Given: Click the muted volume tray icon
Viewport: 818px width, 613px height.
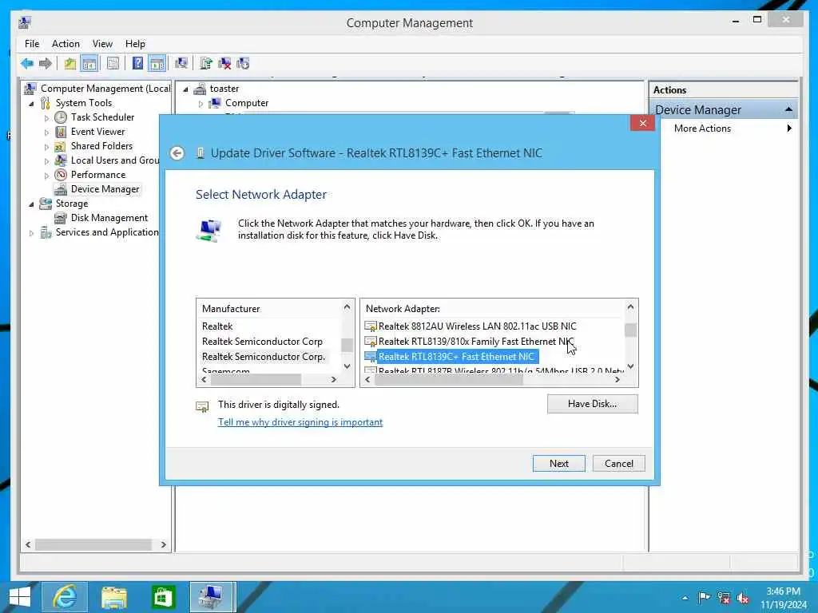Looking at the screenshot, I should pos(743,597).
